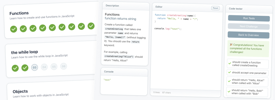Reset the editor code

(215, 8)
